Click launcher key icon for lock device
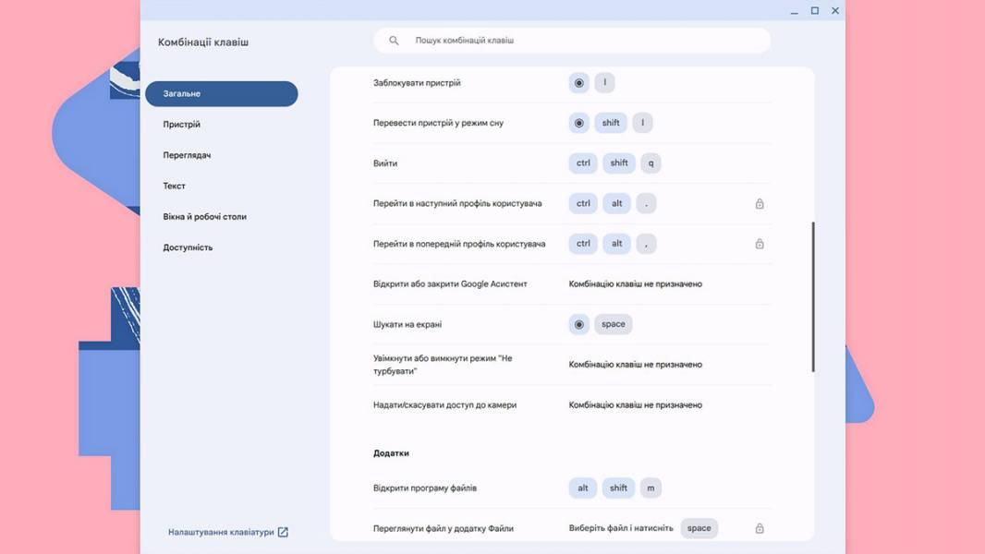The width and height of the screenshot is (985, 554). (x=579, y=83)
